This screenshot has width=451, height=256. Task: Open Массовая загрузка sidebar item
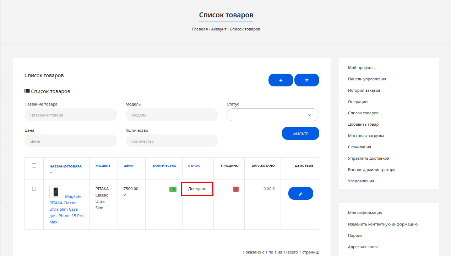tap(366, 136)
